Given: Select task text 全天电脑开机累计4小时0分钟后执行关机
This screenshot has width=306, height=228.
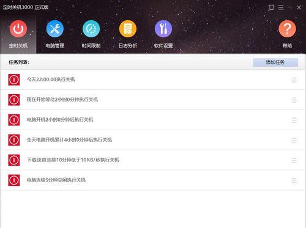Looking at the screenshot, I should click(x=69, y=140).
